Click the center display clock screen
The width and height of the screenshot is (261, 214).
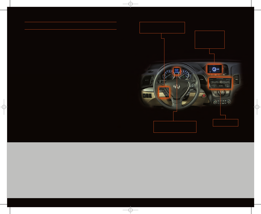(x=214, y=69)
